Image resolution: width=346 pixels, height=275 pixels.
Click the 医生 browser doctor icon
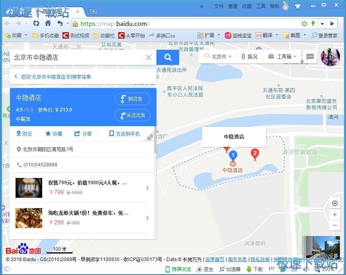205,269
